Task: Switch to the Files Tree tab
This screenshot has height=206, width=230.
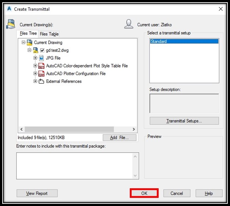Action: [28, 34]
